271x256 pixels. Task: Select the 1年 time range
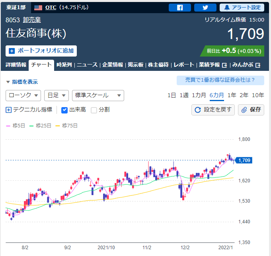232,95
